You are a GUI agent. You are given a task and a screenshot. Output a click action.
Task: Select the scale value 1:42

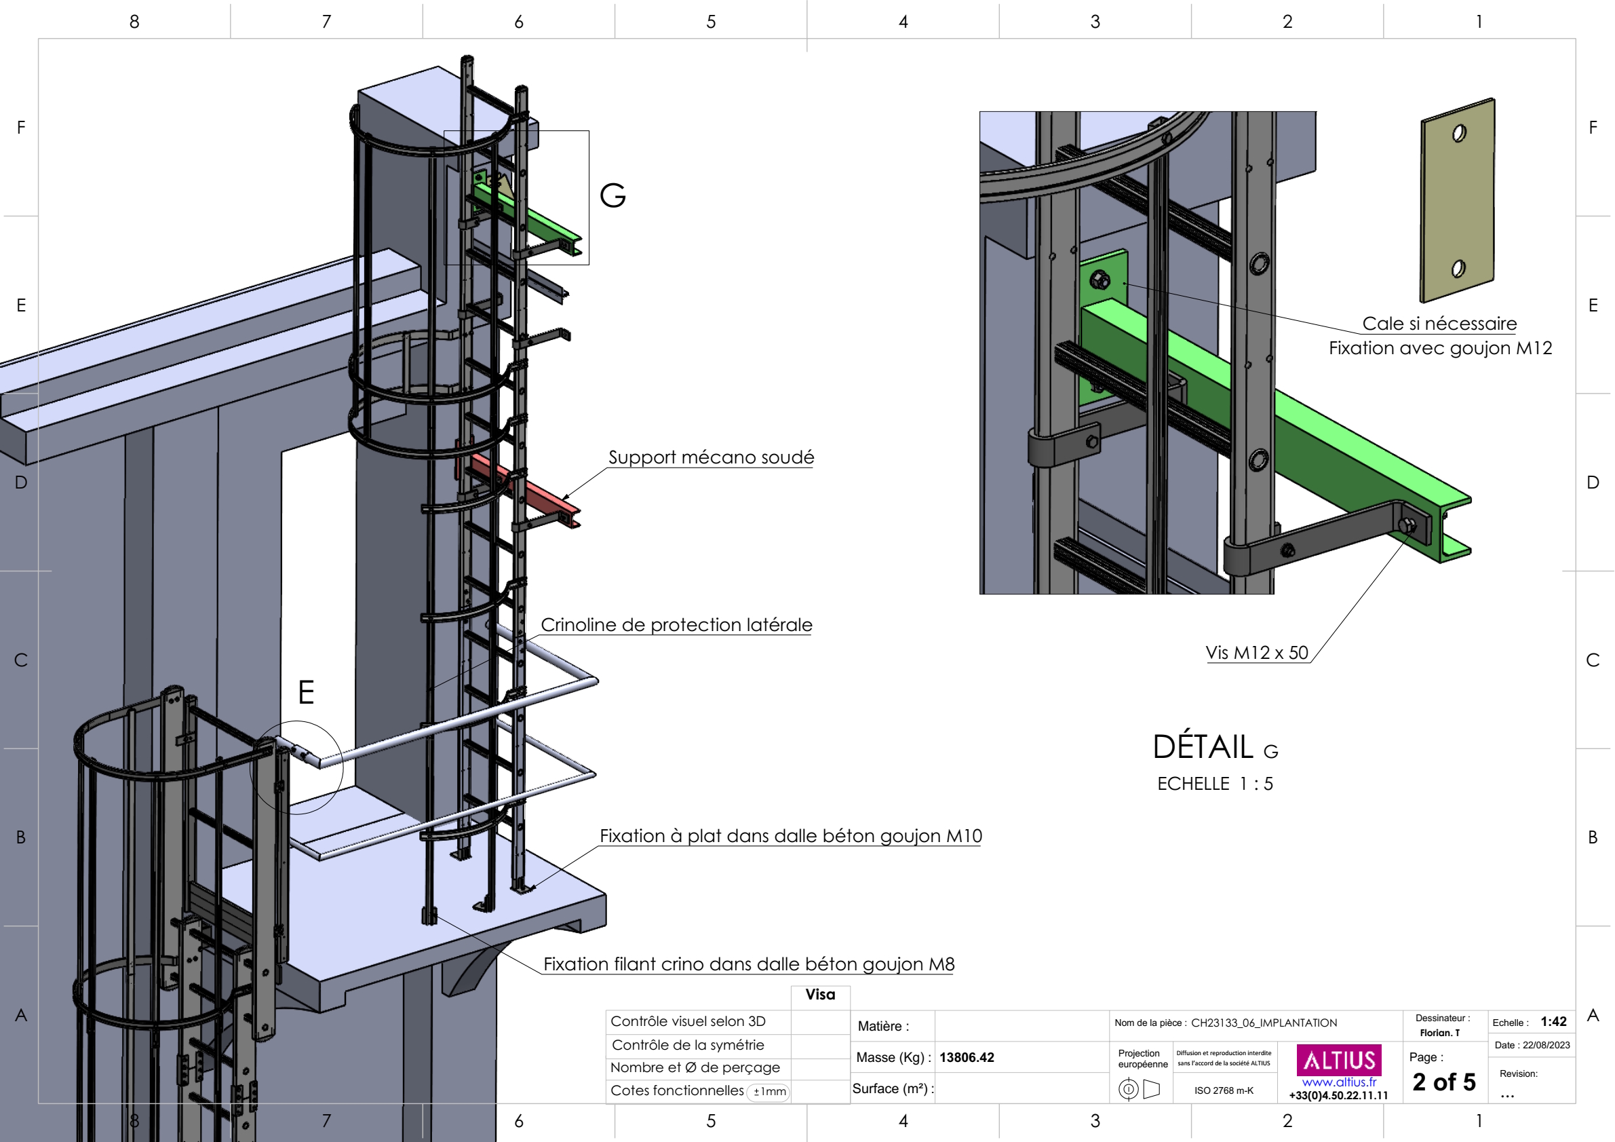pos(1553,1022)
